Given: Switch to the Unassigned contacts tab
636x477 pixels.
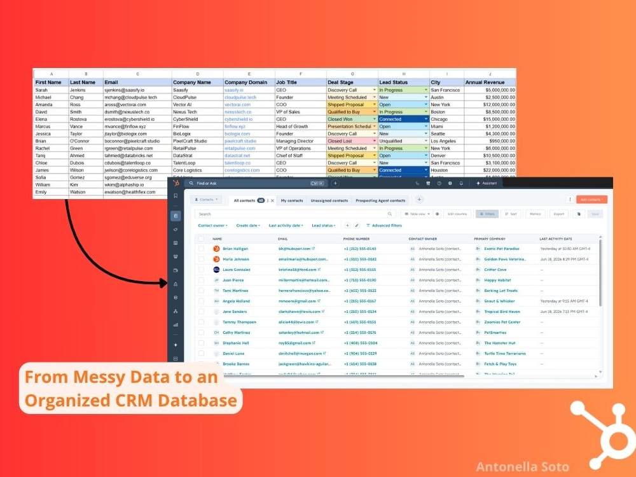Looking at the screenshot, I should 329,200.
